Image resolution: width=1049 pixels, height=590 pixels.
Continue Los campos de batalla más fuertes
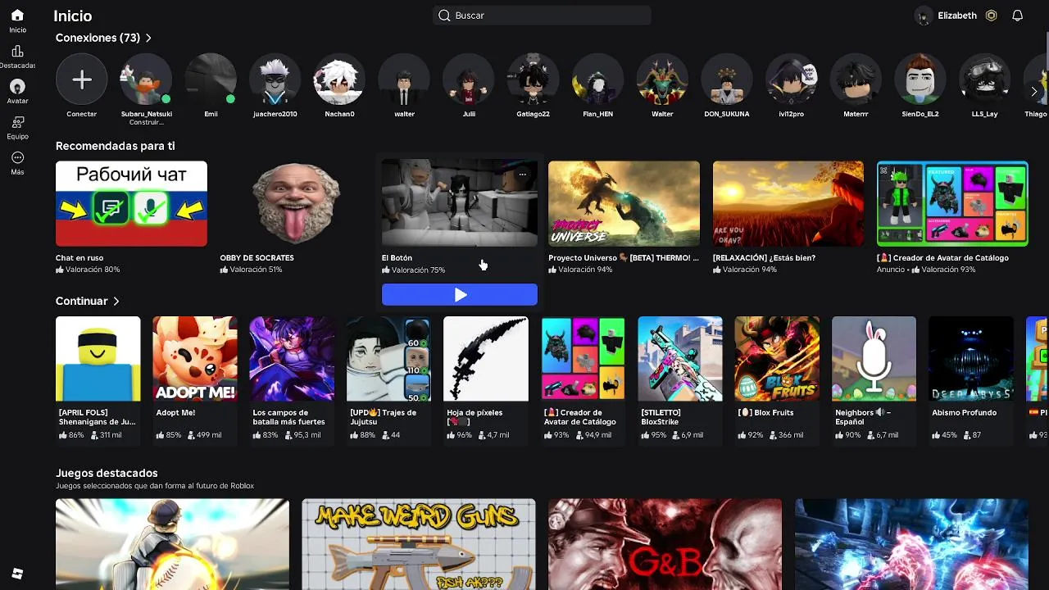[292, 359]
